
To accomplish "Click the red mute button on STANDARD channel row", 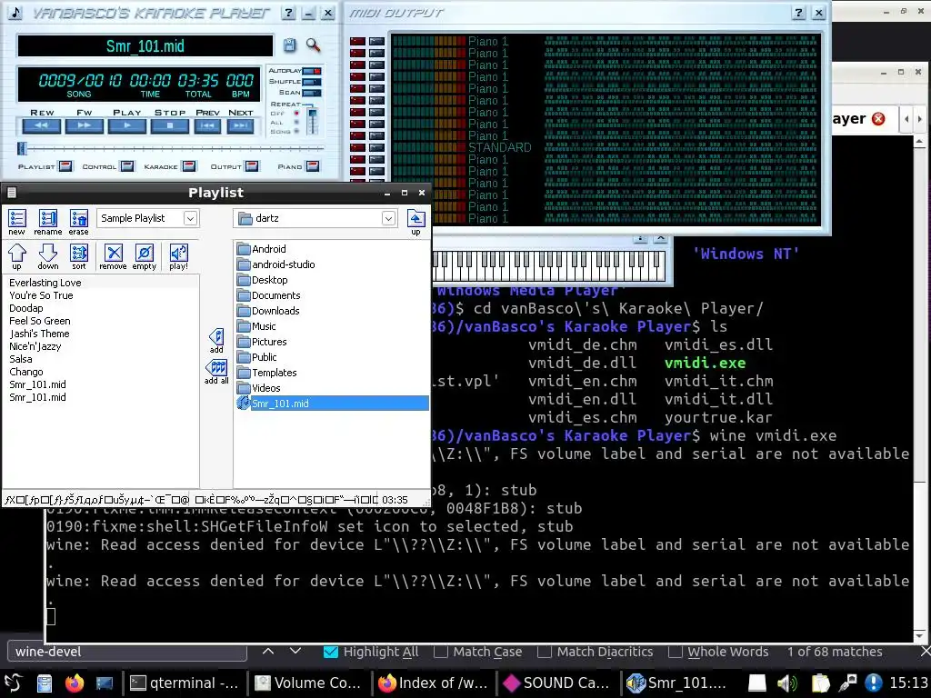I will point(357,148).
